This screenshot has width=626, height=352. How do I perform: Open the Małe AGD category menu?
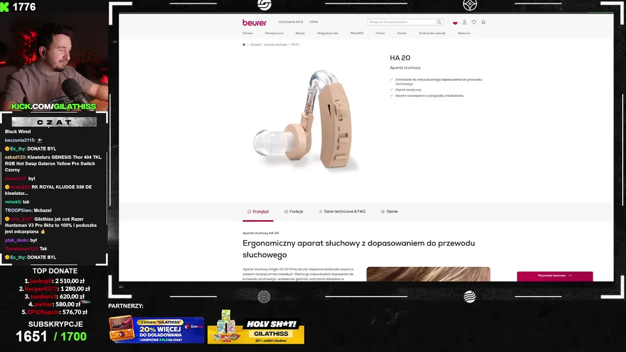357,33
